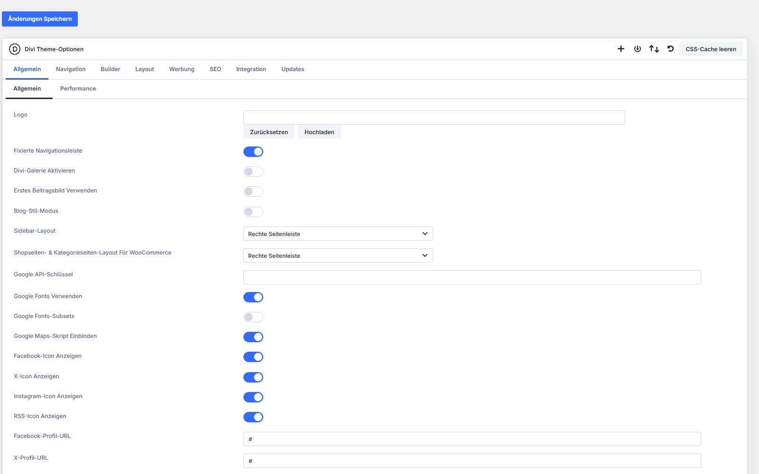Turn on Blog-Stil-Modus switch

(253, 212)
